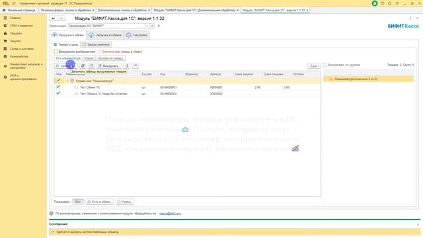Go forward with the right arrow button
Viewport: 423px width, 238px height.
coord(61,19)
